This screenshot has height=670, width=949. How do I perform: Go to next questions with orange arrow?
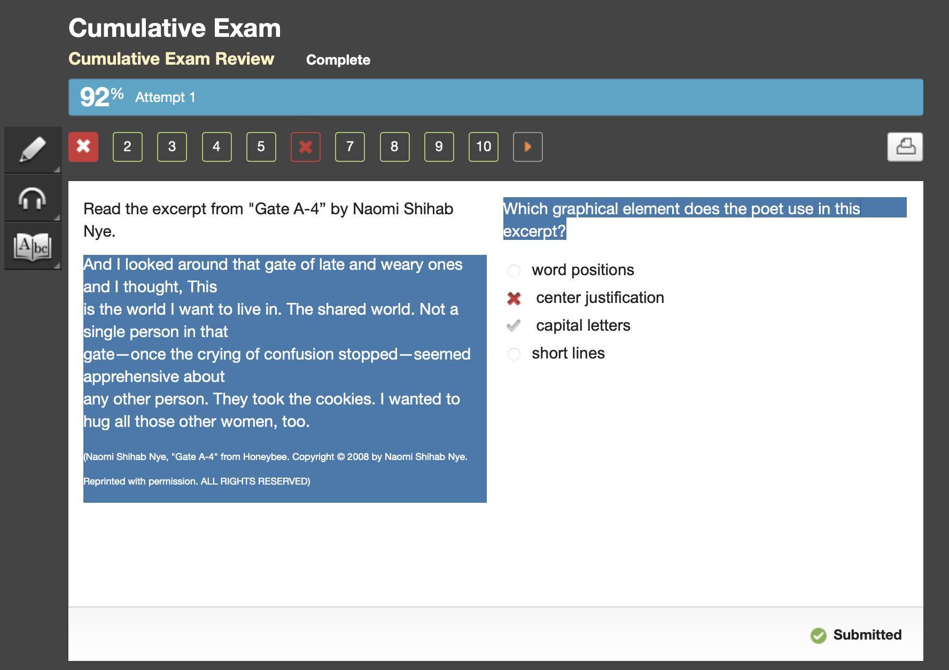527,147
